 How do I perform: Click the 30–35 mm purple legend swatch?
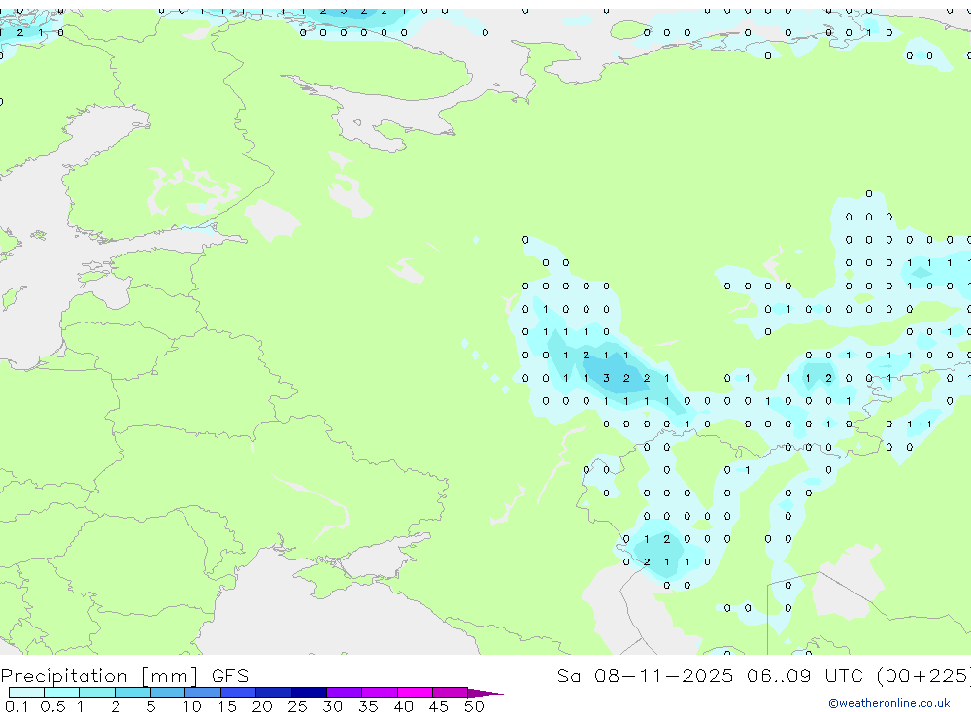[x=345, y=693]
